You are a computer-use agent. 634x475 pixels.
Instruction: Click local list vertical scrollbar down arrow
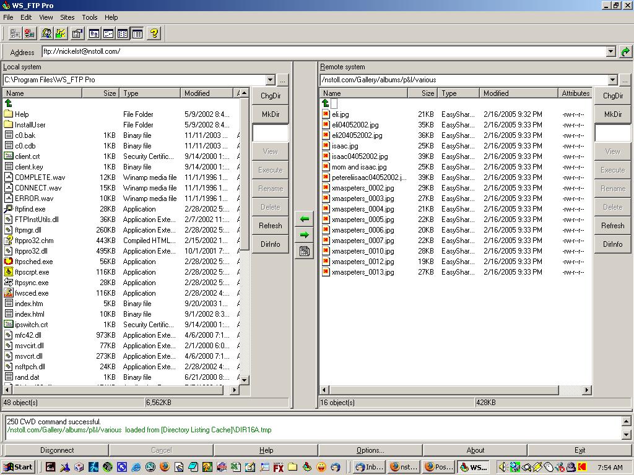[244, 380]
